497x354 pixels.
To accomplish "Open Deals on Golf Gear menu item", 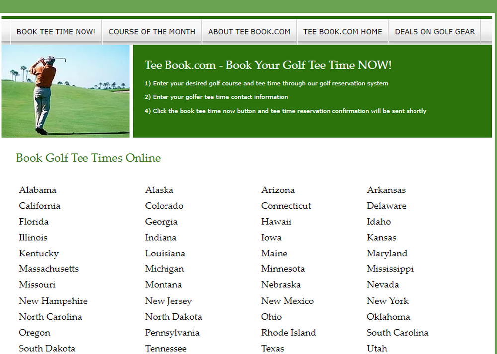I will pos(434,32).
